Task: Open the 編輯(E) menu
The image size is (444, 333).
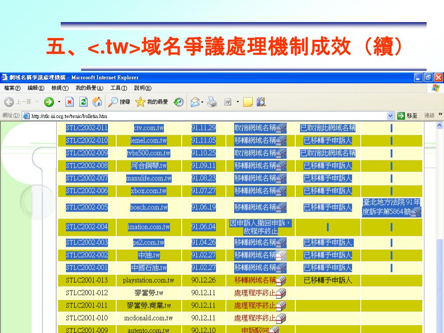Action: click(x=36, y=88)
